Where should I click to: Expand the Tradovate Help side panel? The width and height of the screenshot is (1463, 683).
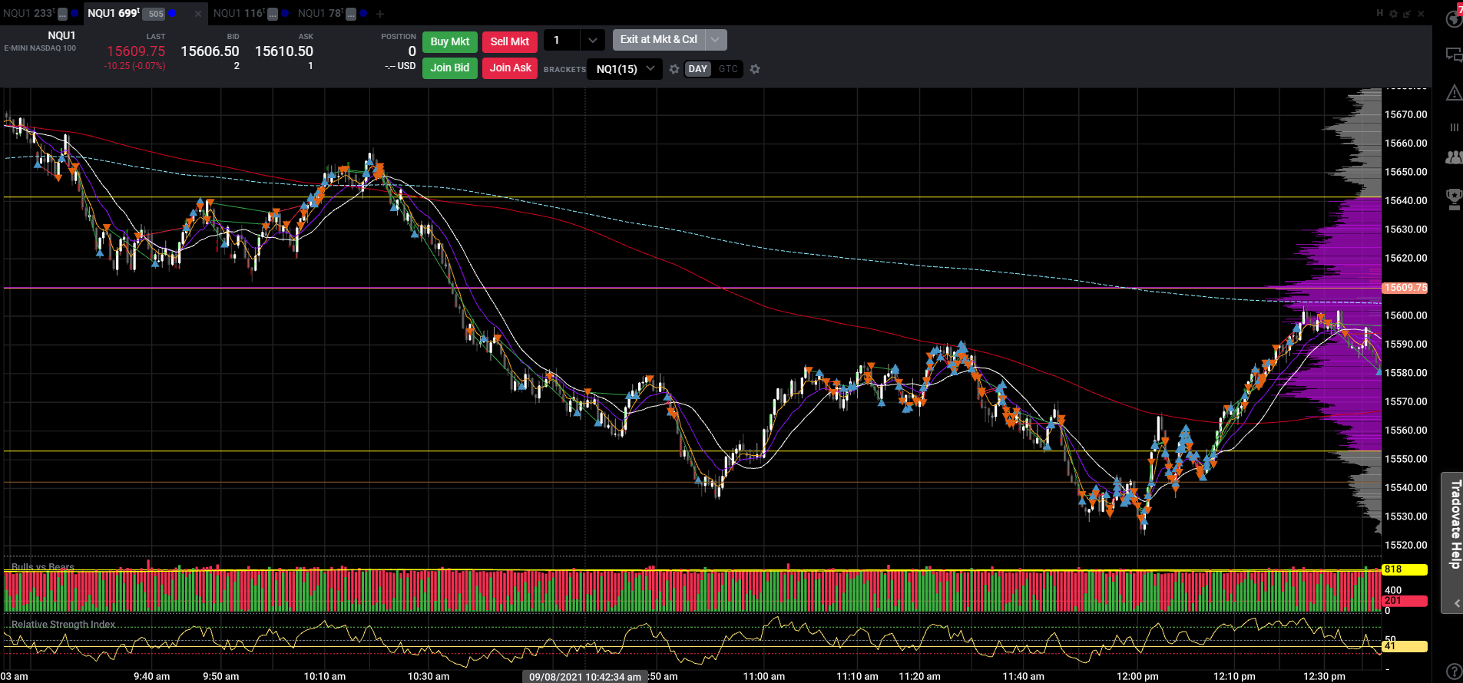[x=1453, y=543]
